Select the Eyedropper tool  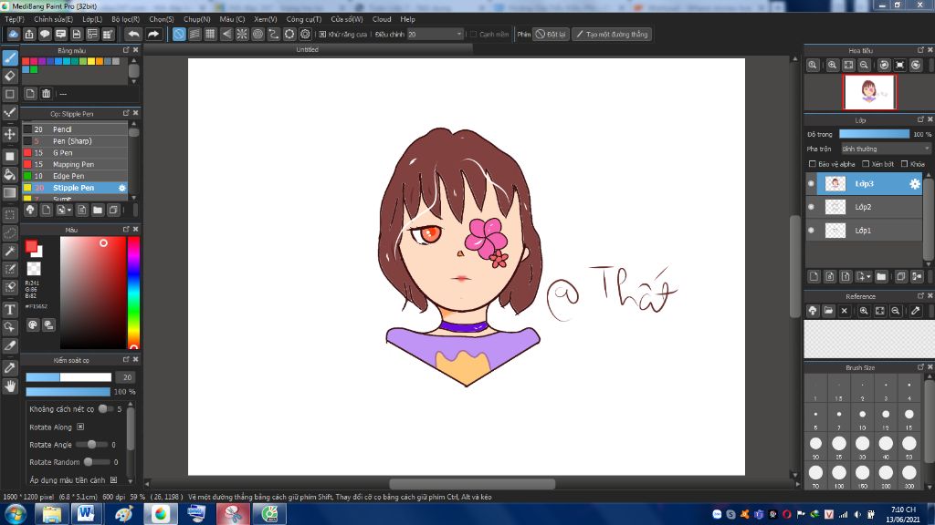(x=10, y=367)
